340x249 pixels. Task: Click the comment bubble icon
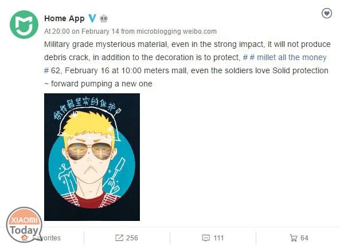[206, 238]
